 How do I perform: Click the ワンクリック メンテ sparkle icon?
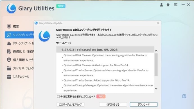[9, 35]
